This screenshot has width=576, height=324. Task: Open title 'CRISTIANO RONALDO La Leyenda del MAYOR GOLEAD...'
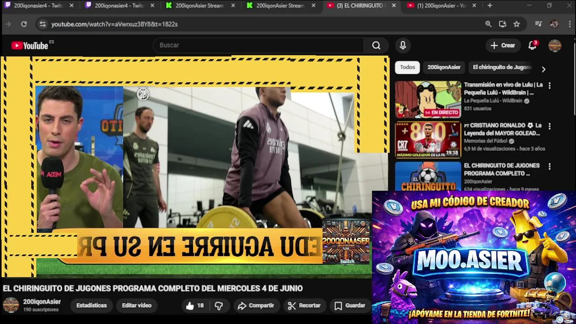[502, 129]
